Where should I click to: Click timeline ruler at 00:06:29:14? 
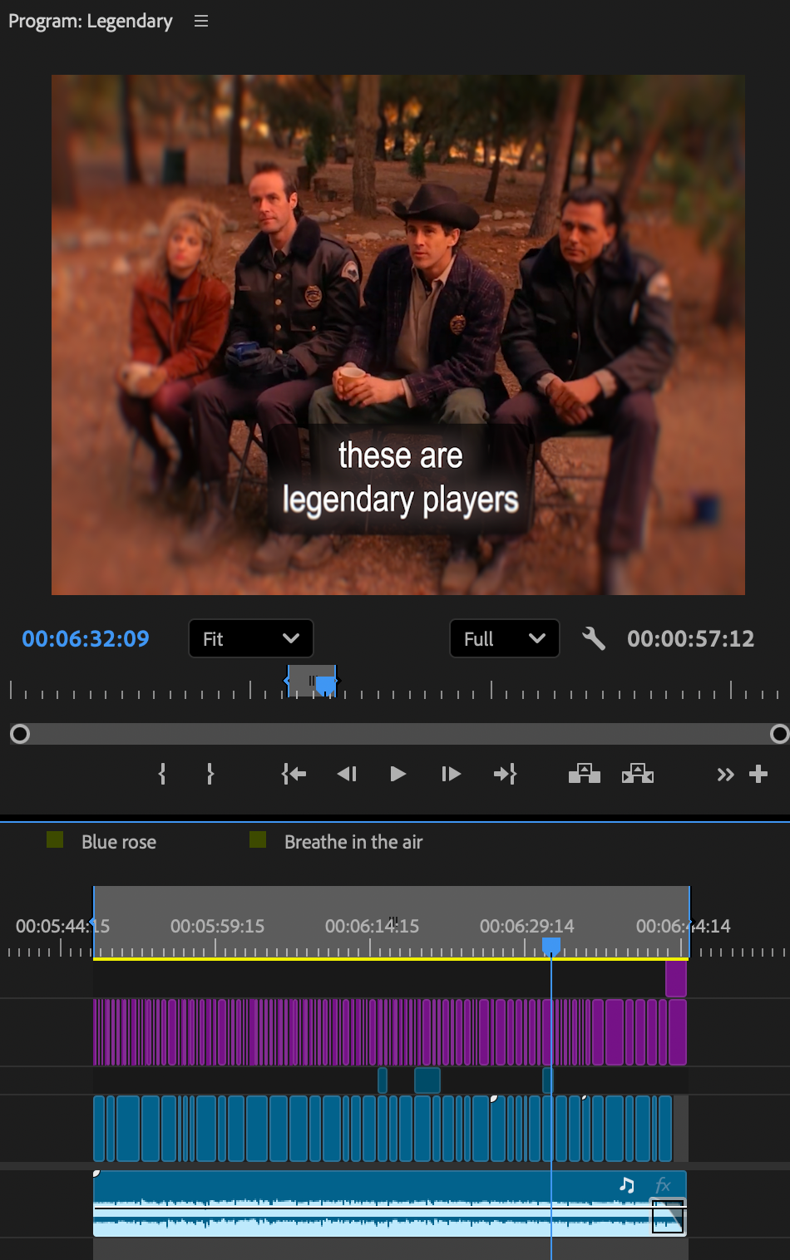click(x=526, y=926)
